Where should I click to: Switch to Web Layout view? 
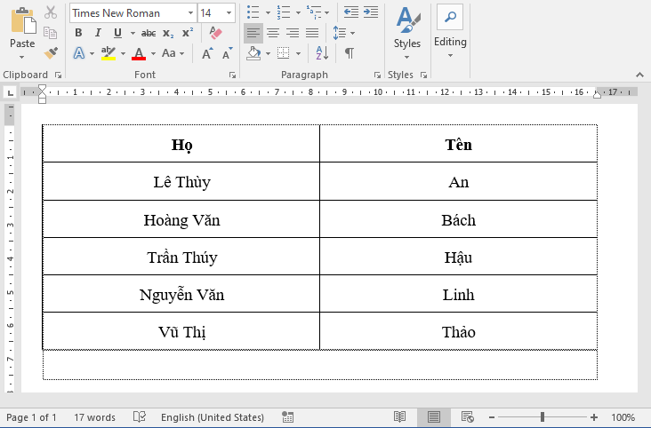[x=468, y=416]
